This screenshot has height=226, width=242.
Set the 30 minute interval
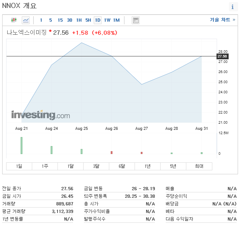coord(69,20)
